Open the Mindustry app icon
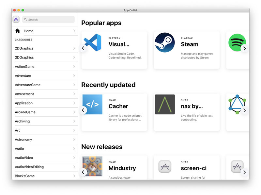Screen dimensions: 261x195 click(x=92, y=166)
